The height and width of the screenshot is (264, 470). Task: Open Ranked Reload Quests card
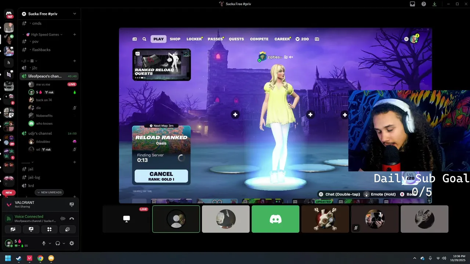click(x=162, y=65)
